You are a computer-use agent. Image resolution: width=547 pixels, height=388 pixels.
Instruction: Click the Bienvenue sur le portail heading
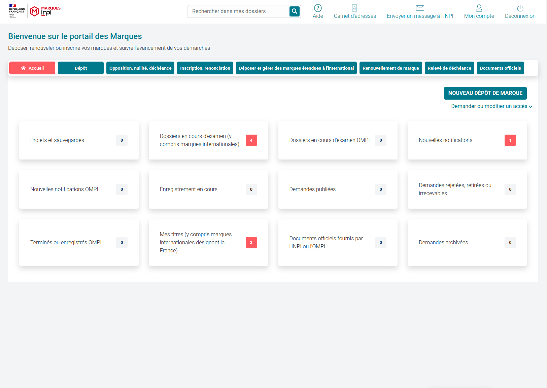(x=75, y=36)
